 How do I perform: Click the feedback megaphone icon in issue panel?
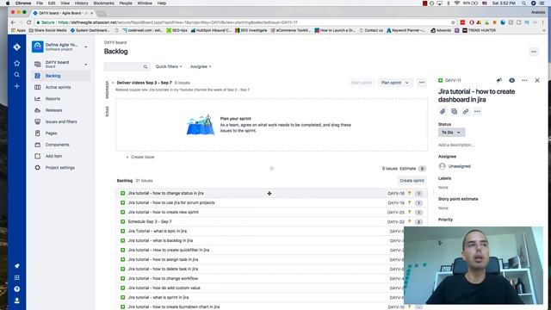coord(499,80)
